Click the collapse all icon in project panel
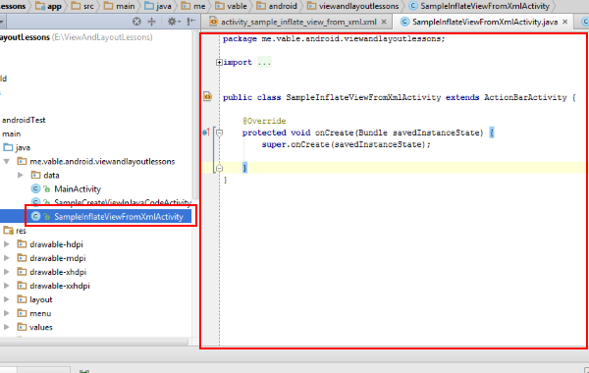 (152, 22)
